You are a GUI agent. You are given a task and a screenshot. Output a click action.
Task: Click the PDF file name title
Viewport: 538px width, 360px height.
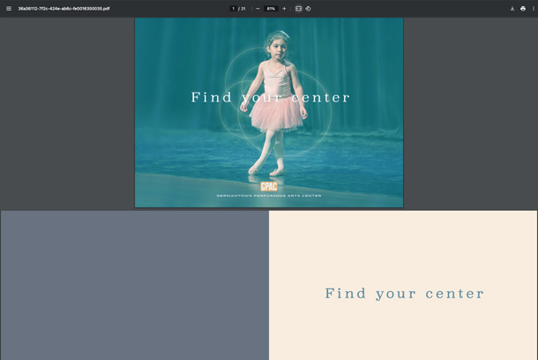coord(64,9)
